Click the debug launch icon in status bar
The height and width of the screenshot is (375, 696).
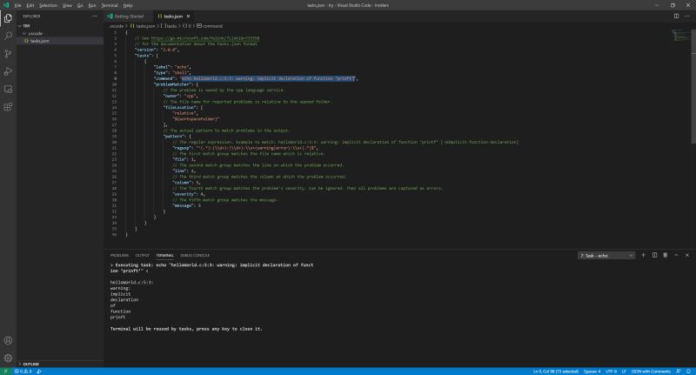click(39, 372)
